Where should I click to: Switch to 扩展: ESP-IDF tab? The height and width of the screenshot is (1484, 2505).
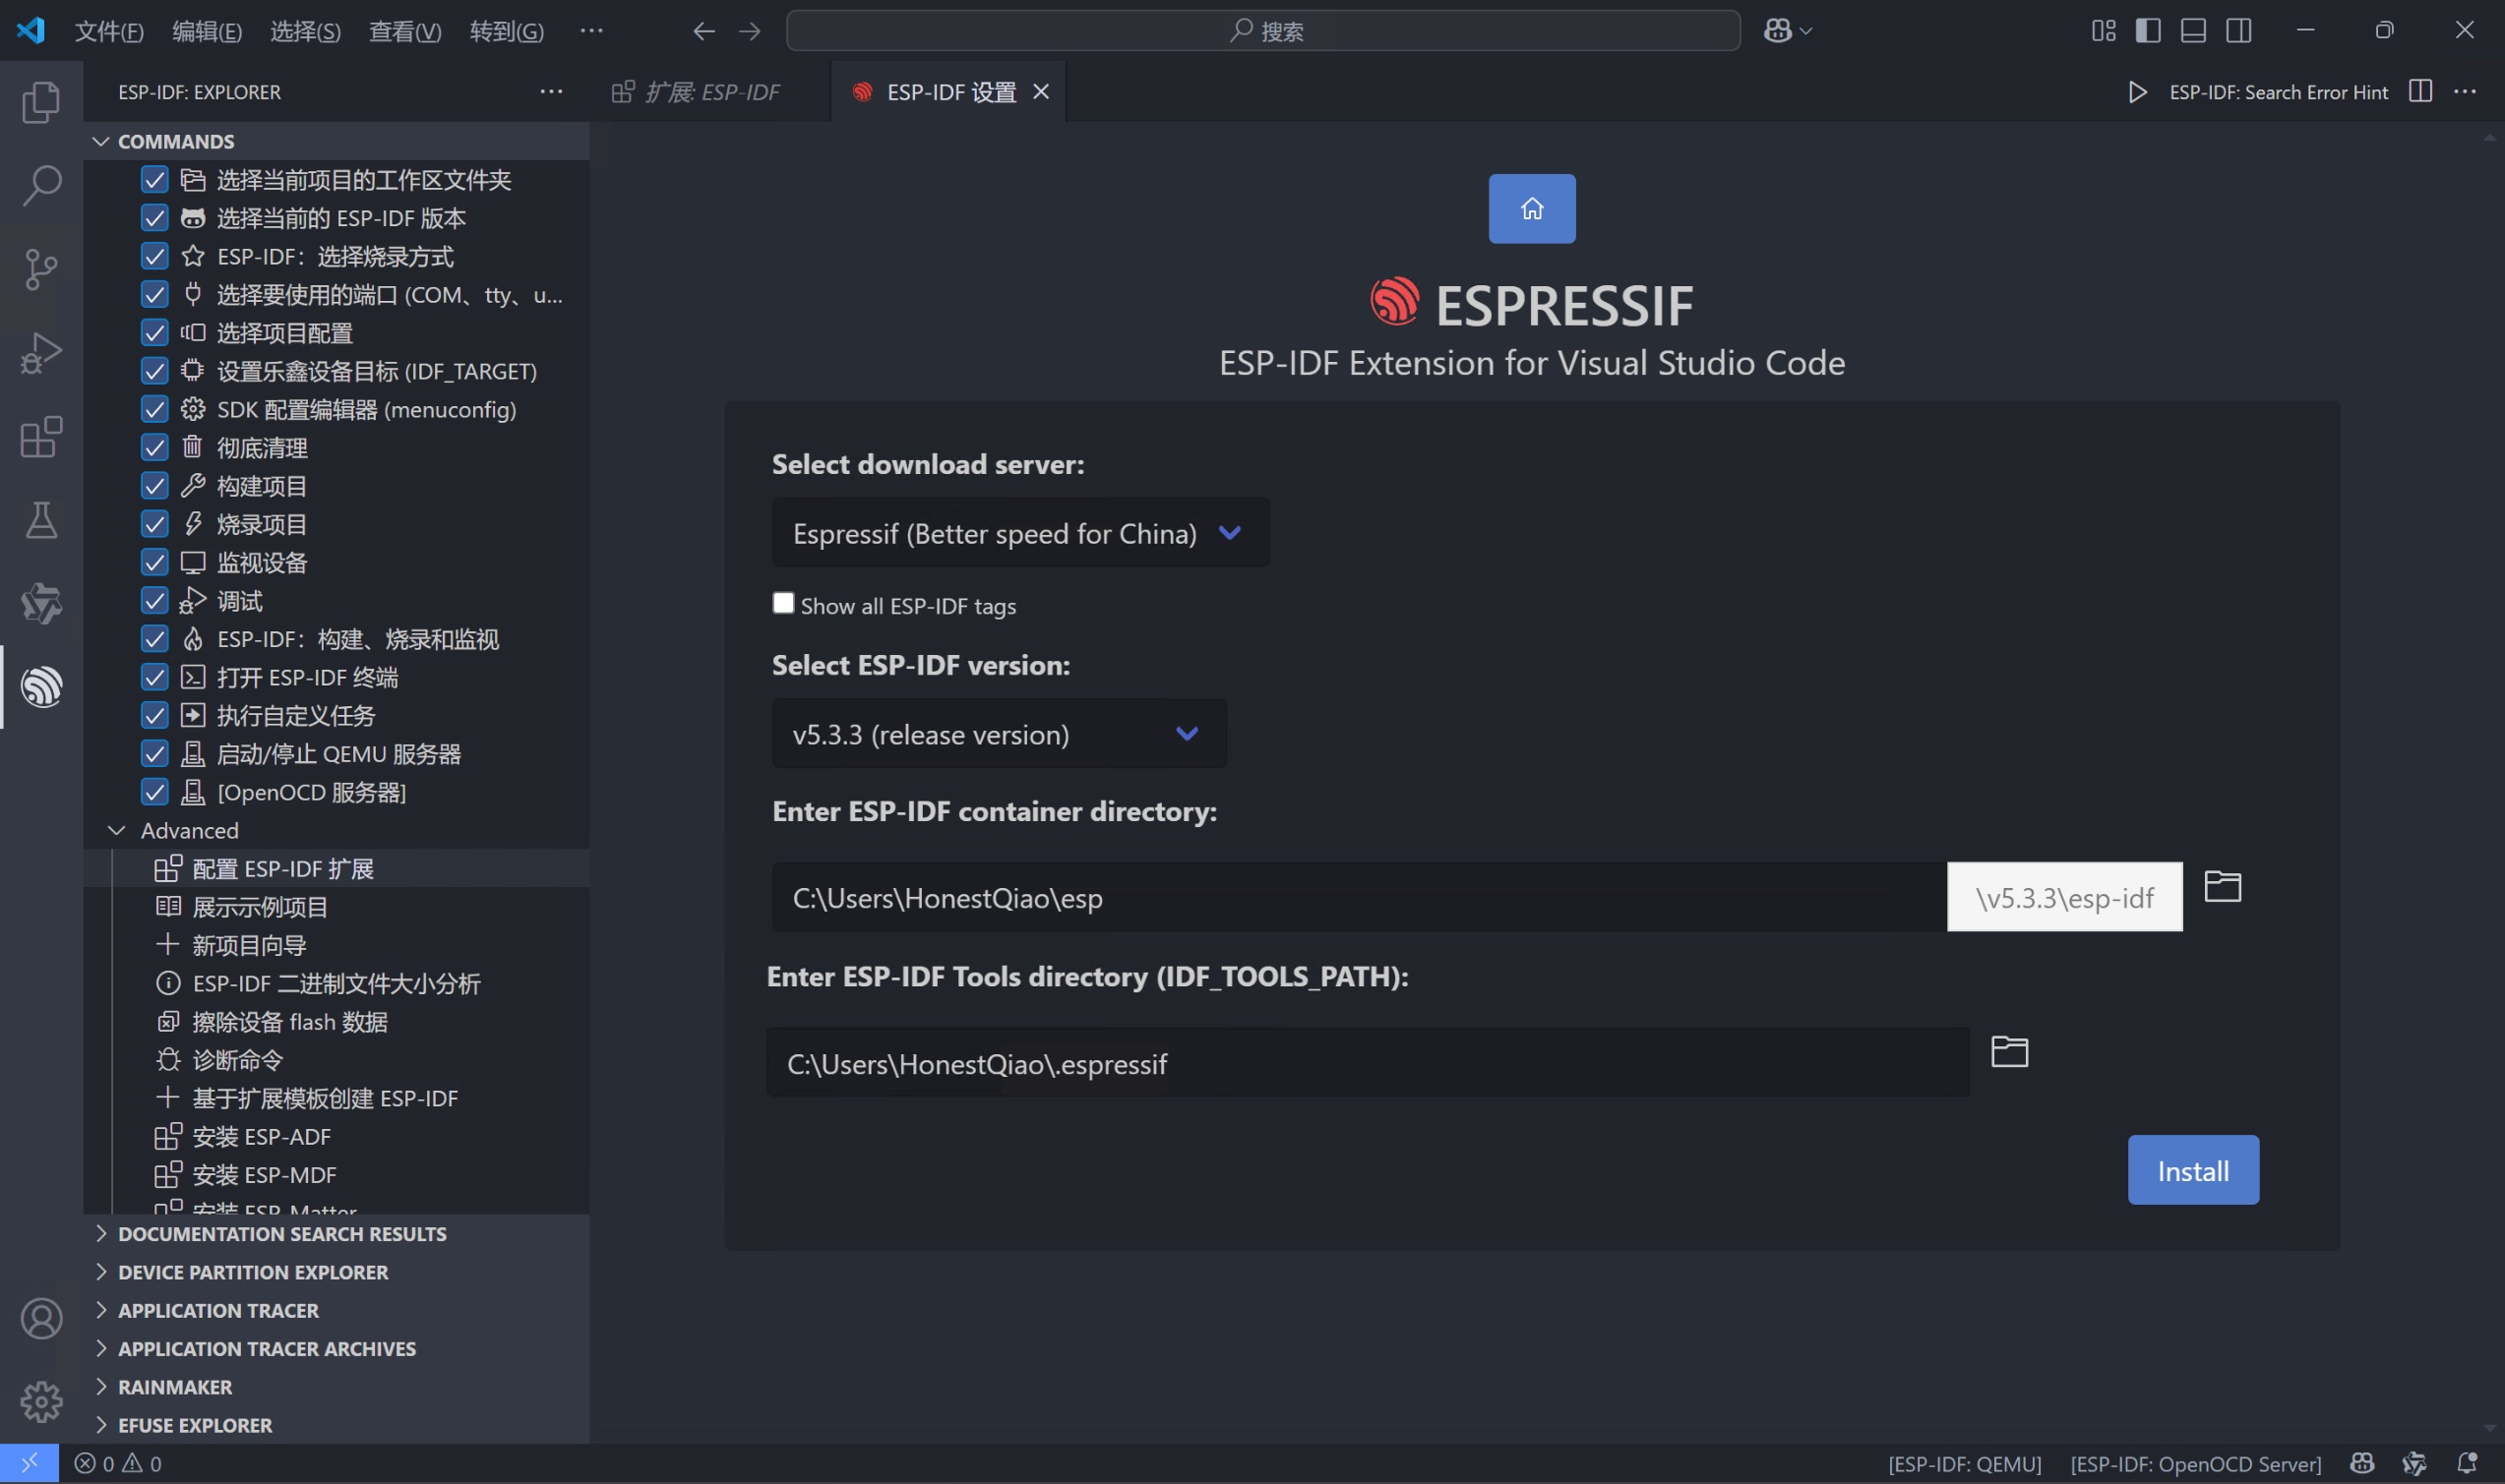click(x=710, y=92)
